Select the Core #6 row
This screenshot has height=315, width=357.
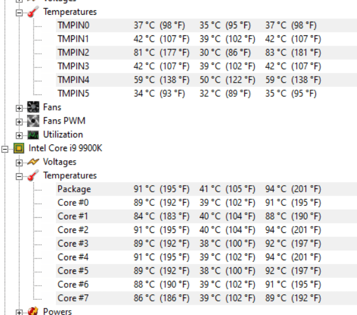pos(206,285)
